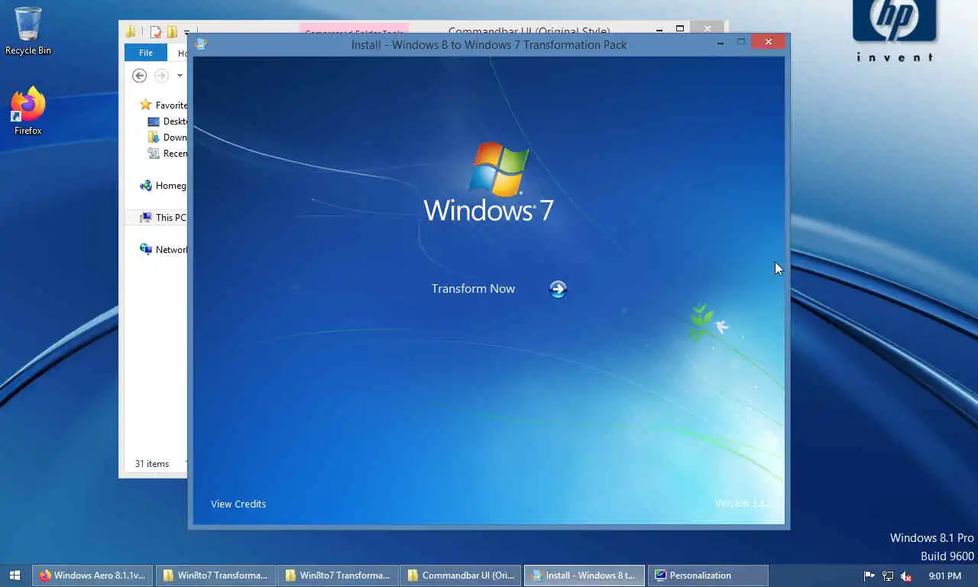Click network icon in system tray
The width and height of the screenshot is (978, 587).
(888, 576)
